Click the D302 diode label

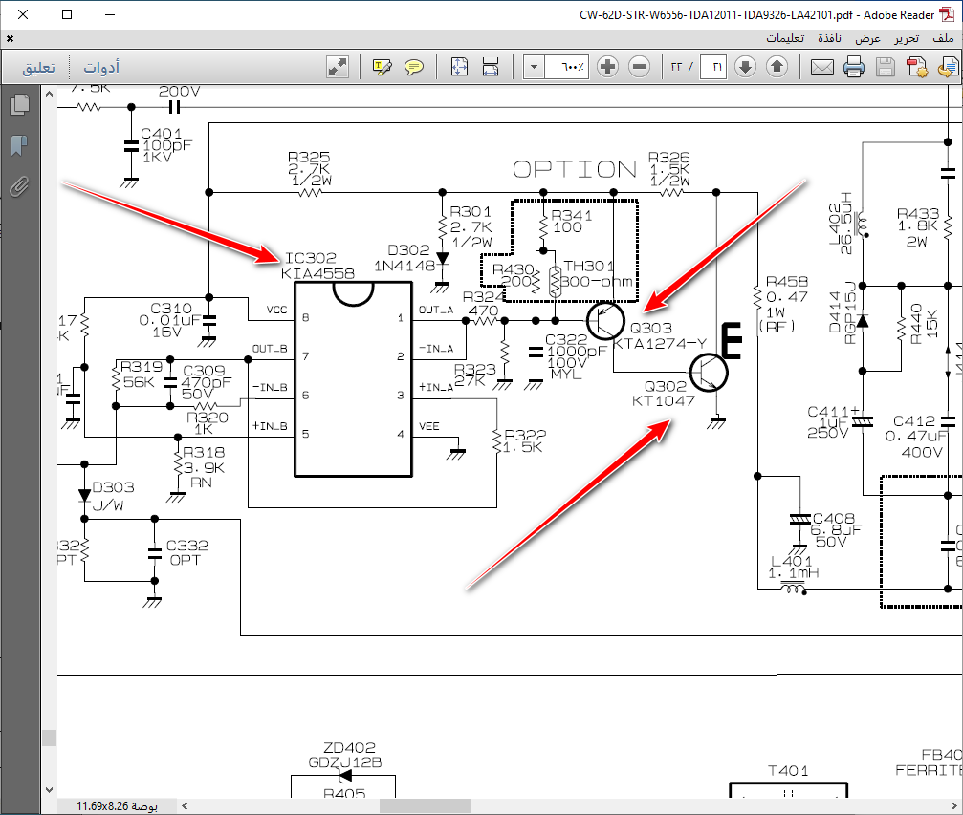coord(408,250)
